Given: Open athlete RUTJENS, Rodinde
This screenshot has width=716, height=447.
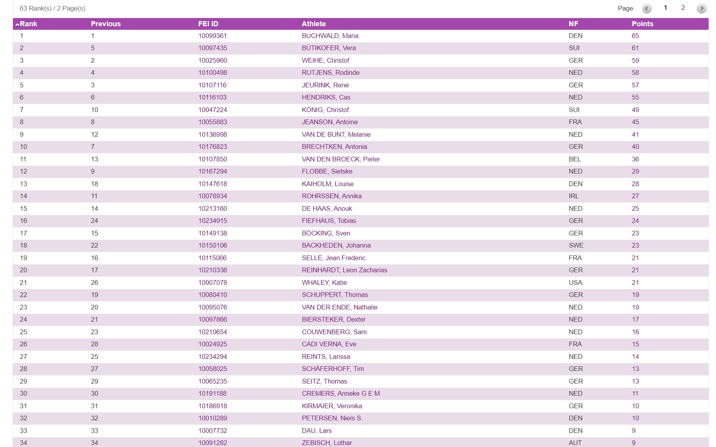Looking at the screenshot, I should pos(331,72).
